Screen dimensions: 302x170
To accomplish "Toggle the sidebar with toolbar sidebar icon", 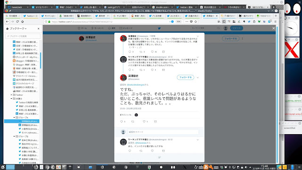I will (x=224, y=22).
